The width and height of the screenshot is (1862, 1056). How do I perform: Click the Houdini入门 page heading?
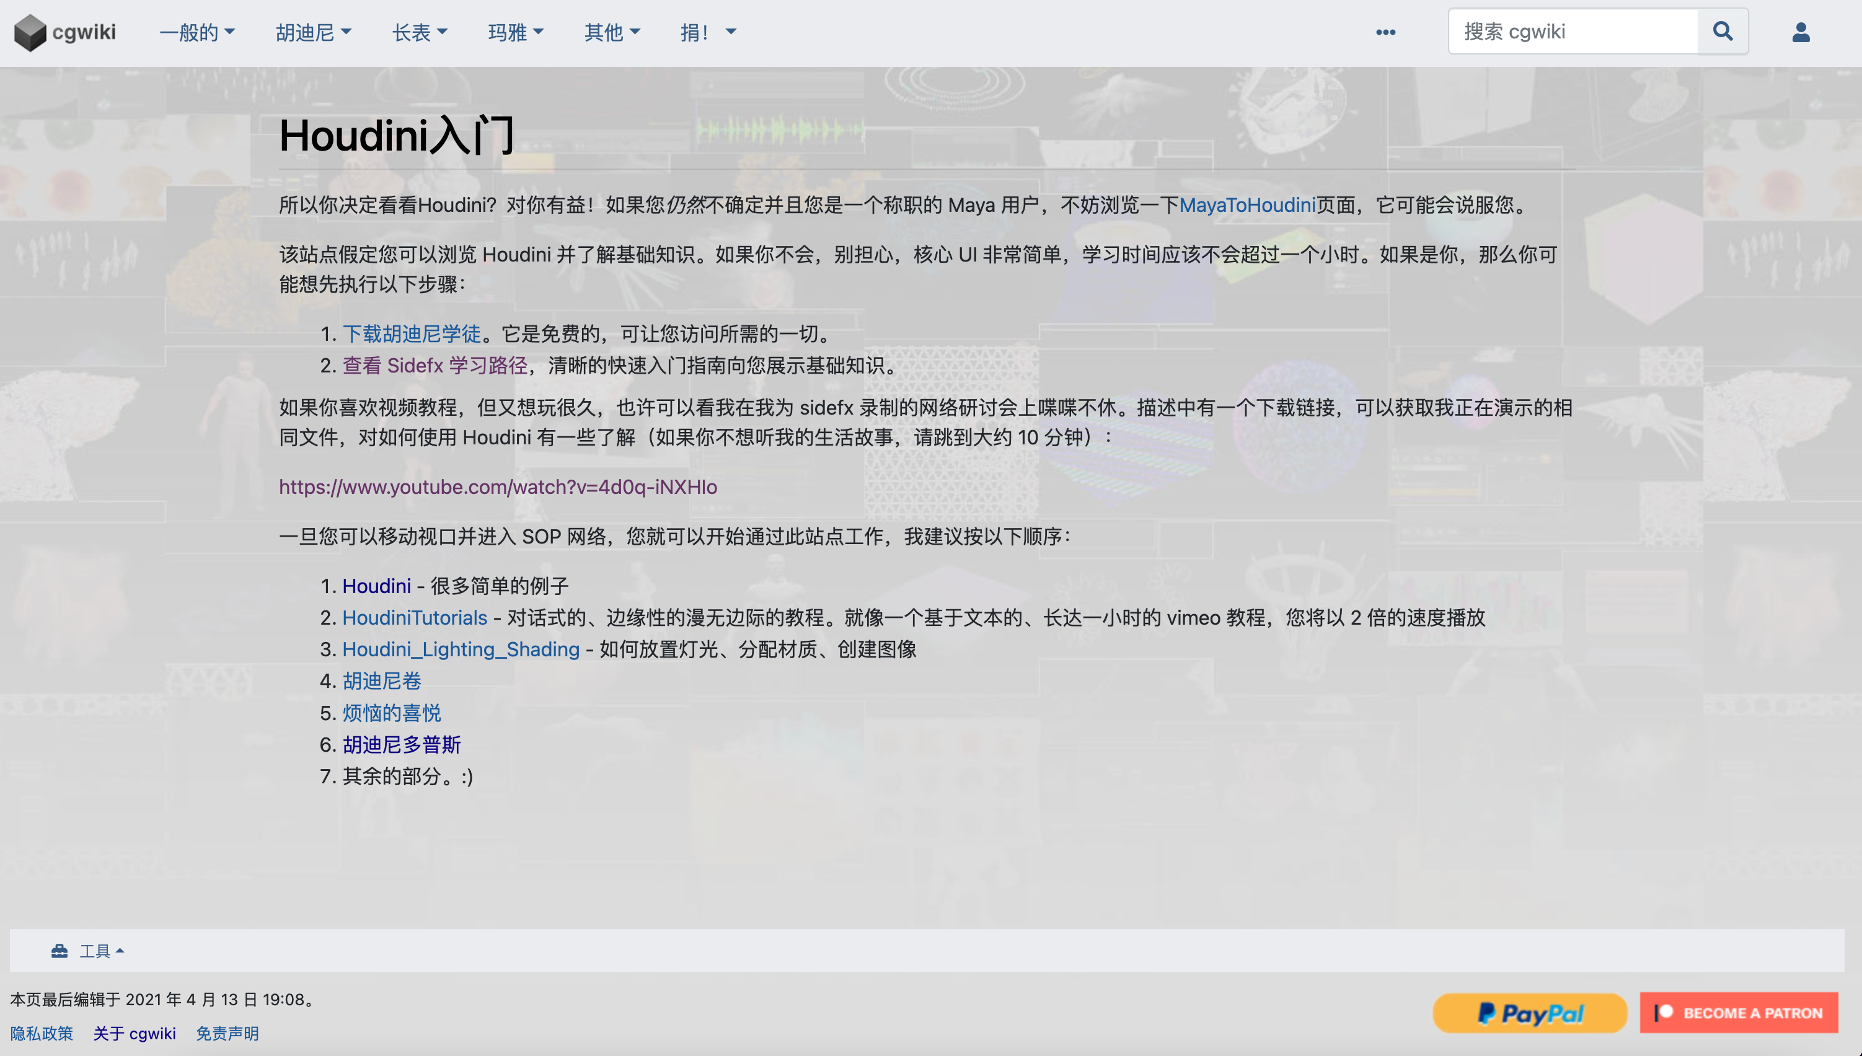(397, 136)
